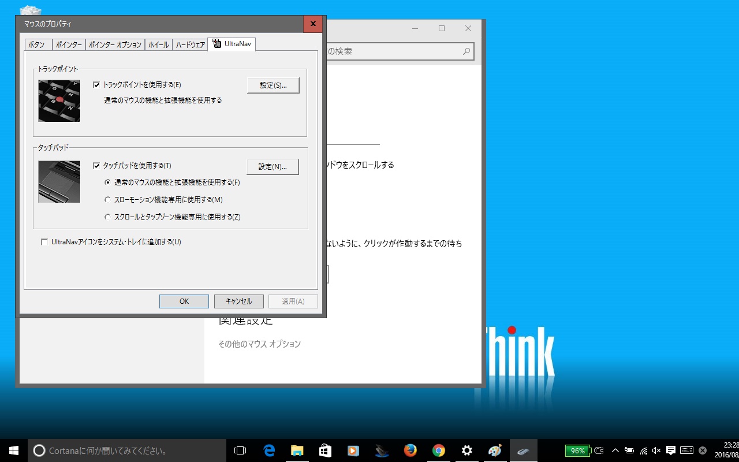Viewport: 739px width, 462px height.
Task: Switch to the ホイール tab
Action: click(158, 44)
